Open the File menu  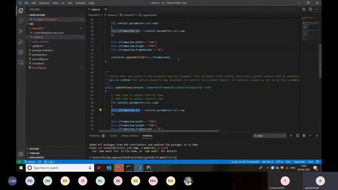(26, 3)
